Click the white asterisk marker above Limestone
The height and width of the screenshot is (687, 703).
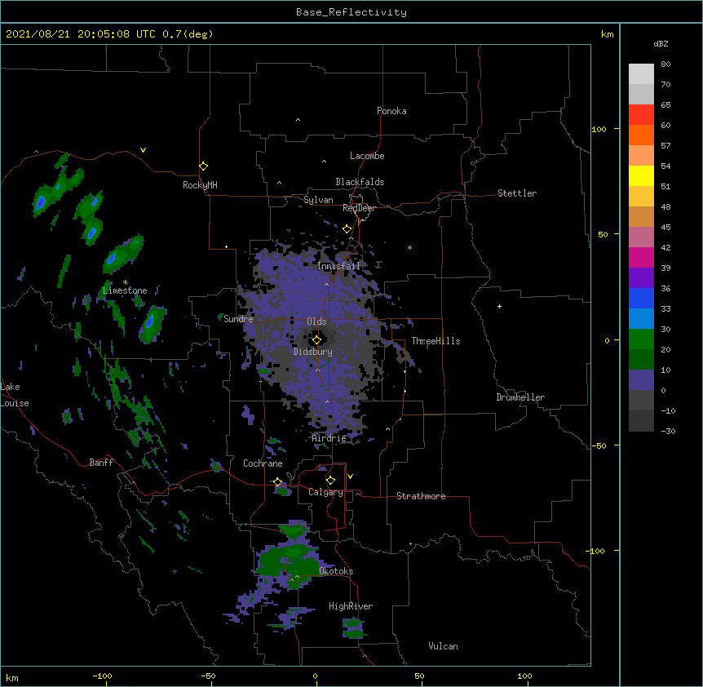126,282
